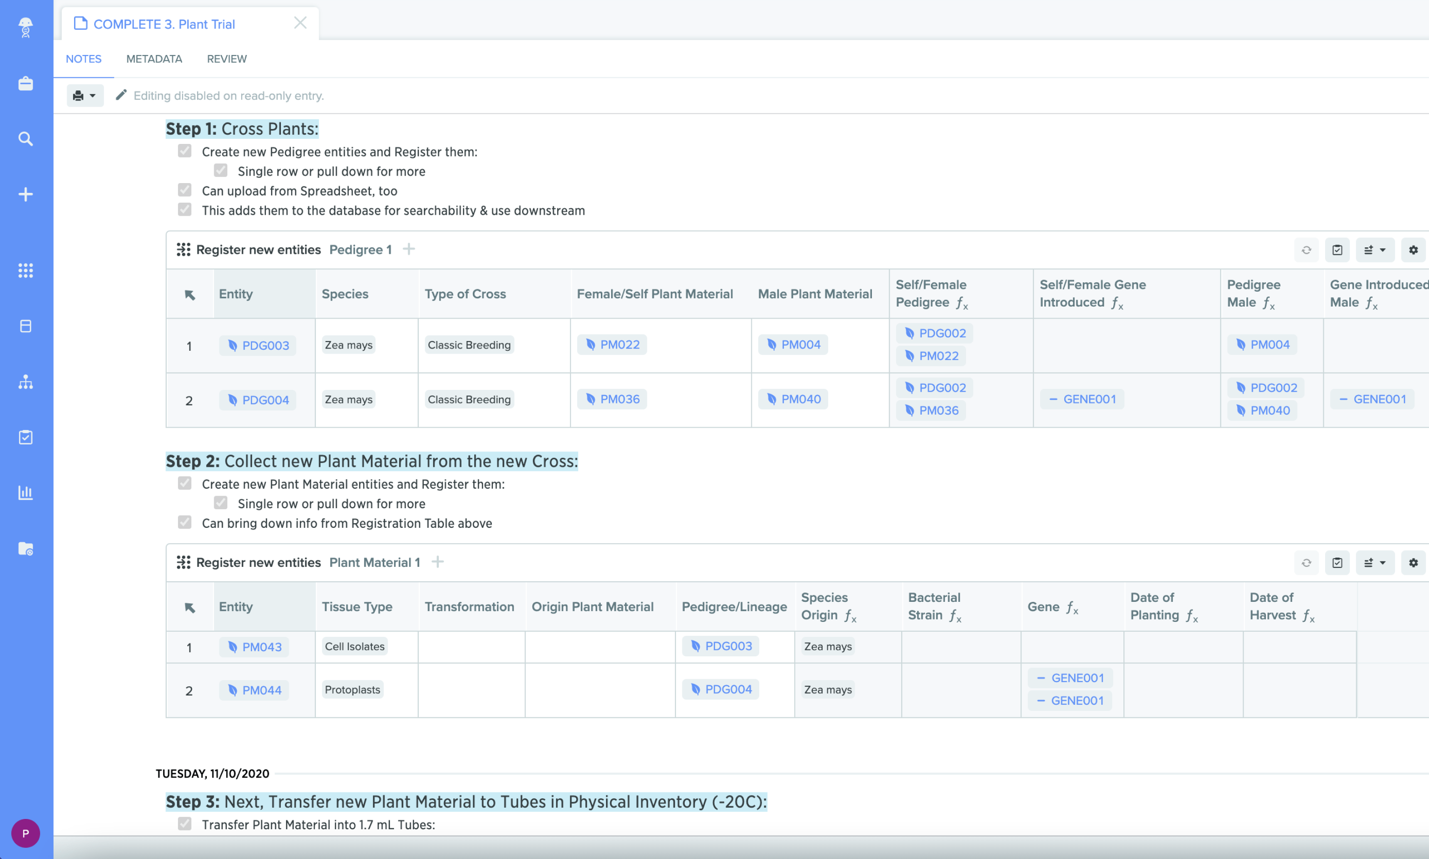Image resolution: width=1429 pixels, height=859 pixels.
Task: Open the PM040 Male Plant Material link
Action: coord(794,399)
